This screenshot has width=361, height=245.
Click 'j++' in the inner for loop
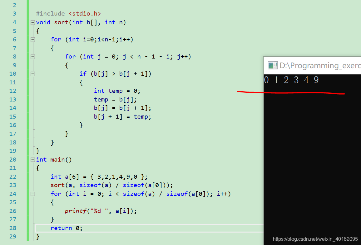click(x=182, y=57)
